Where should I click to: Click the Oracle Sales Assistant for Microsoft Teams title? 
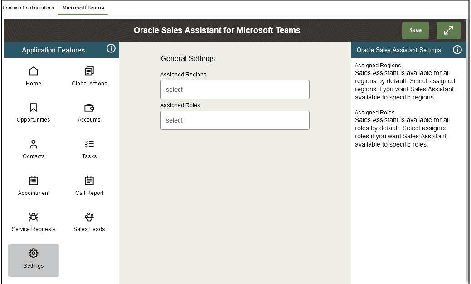pos(217,30)
